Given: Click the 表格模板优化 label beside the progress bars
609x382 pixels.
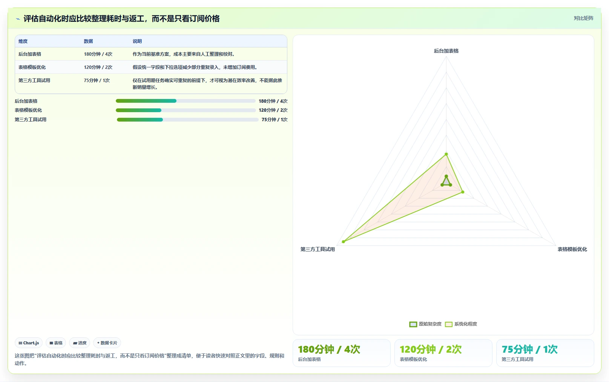Looking at the screenshot, I should [28, 110].
